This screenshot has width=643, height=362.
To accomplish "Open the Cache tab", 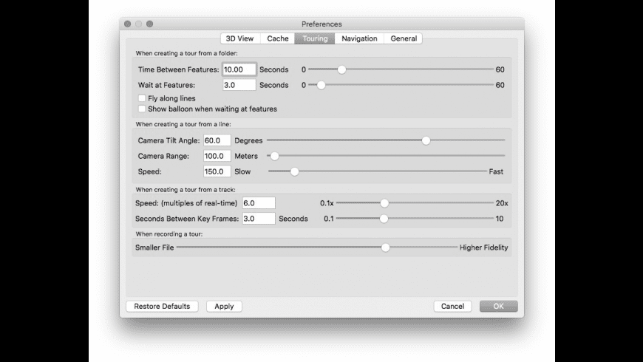I will [x=277, y=38].
